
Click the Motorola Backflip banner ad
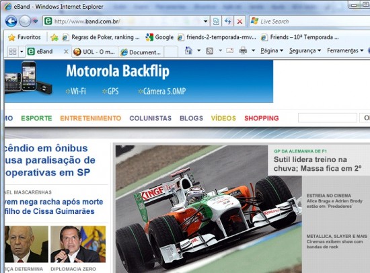point(139,81)
